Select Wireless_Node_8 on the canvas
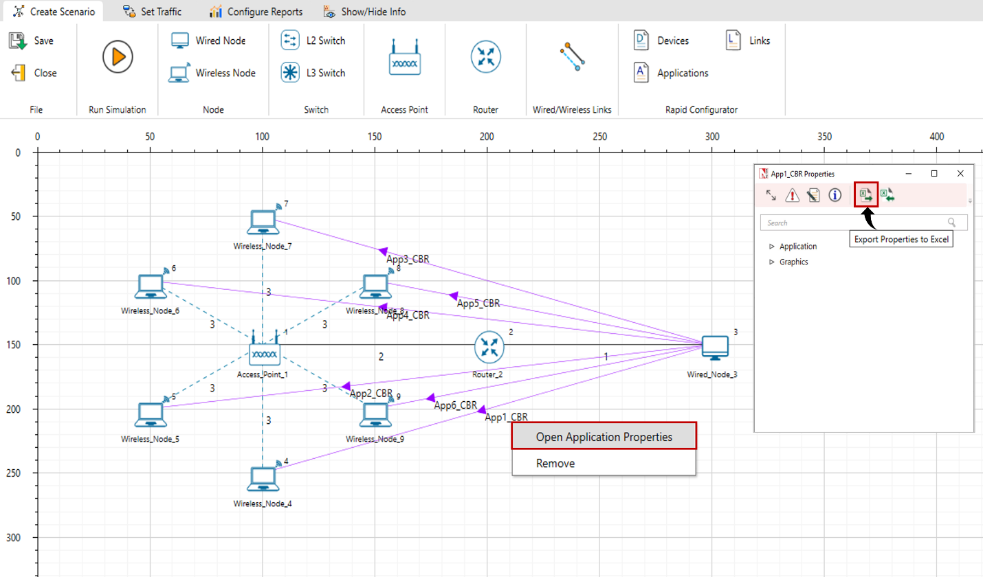983x577 pixels. tap(375, 286)
